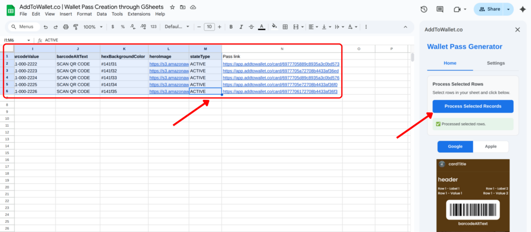Open the heroImage link in row 3
This screenshot has width=531, height=232.
(169, 71)
